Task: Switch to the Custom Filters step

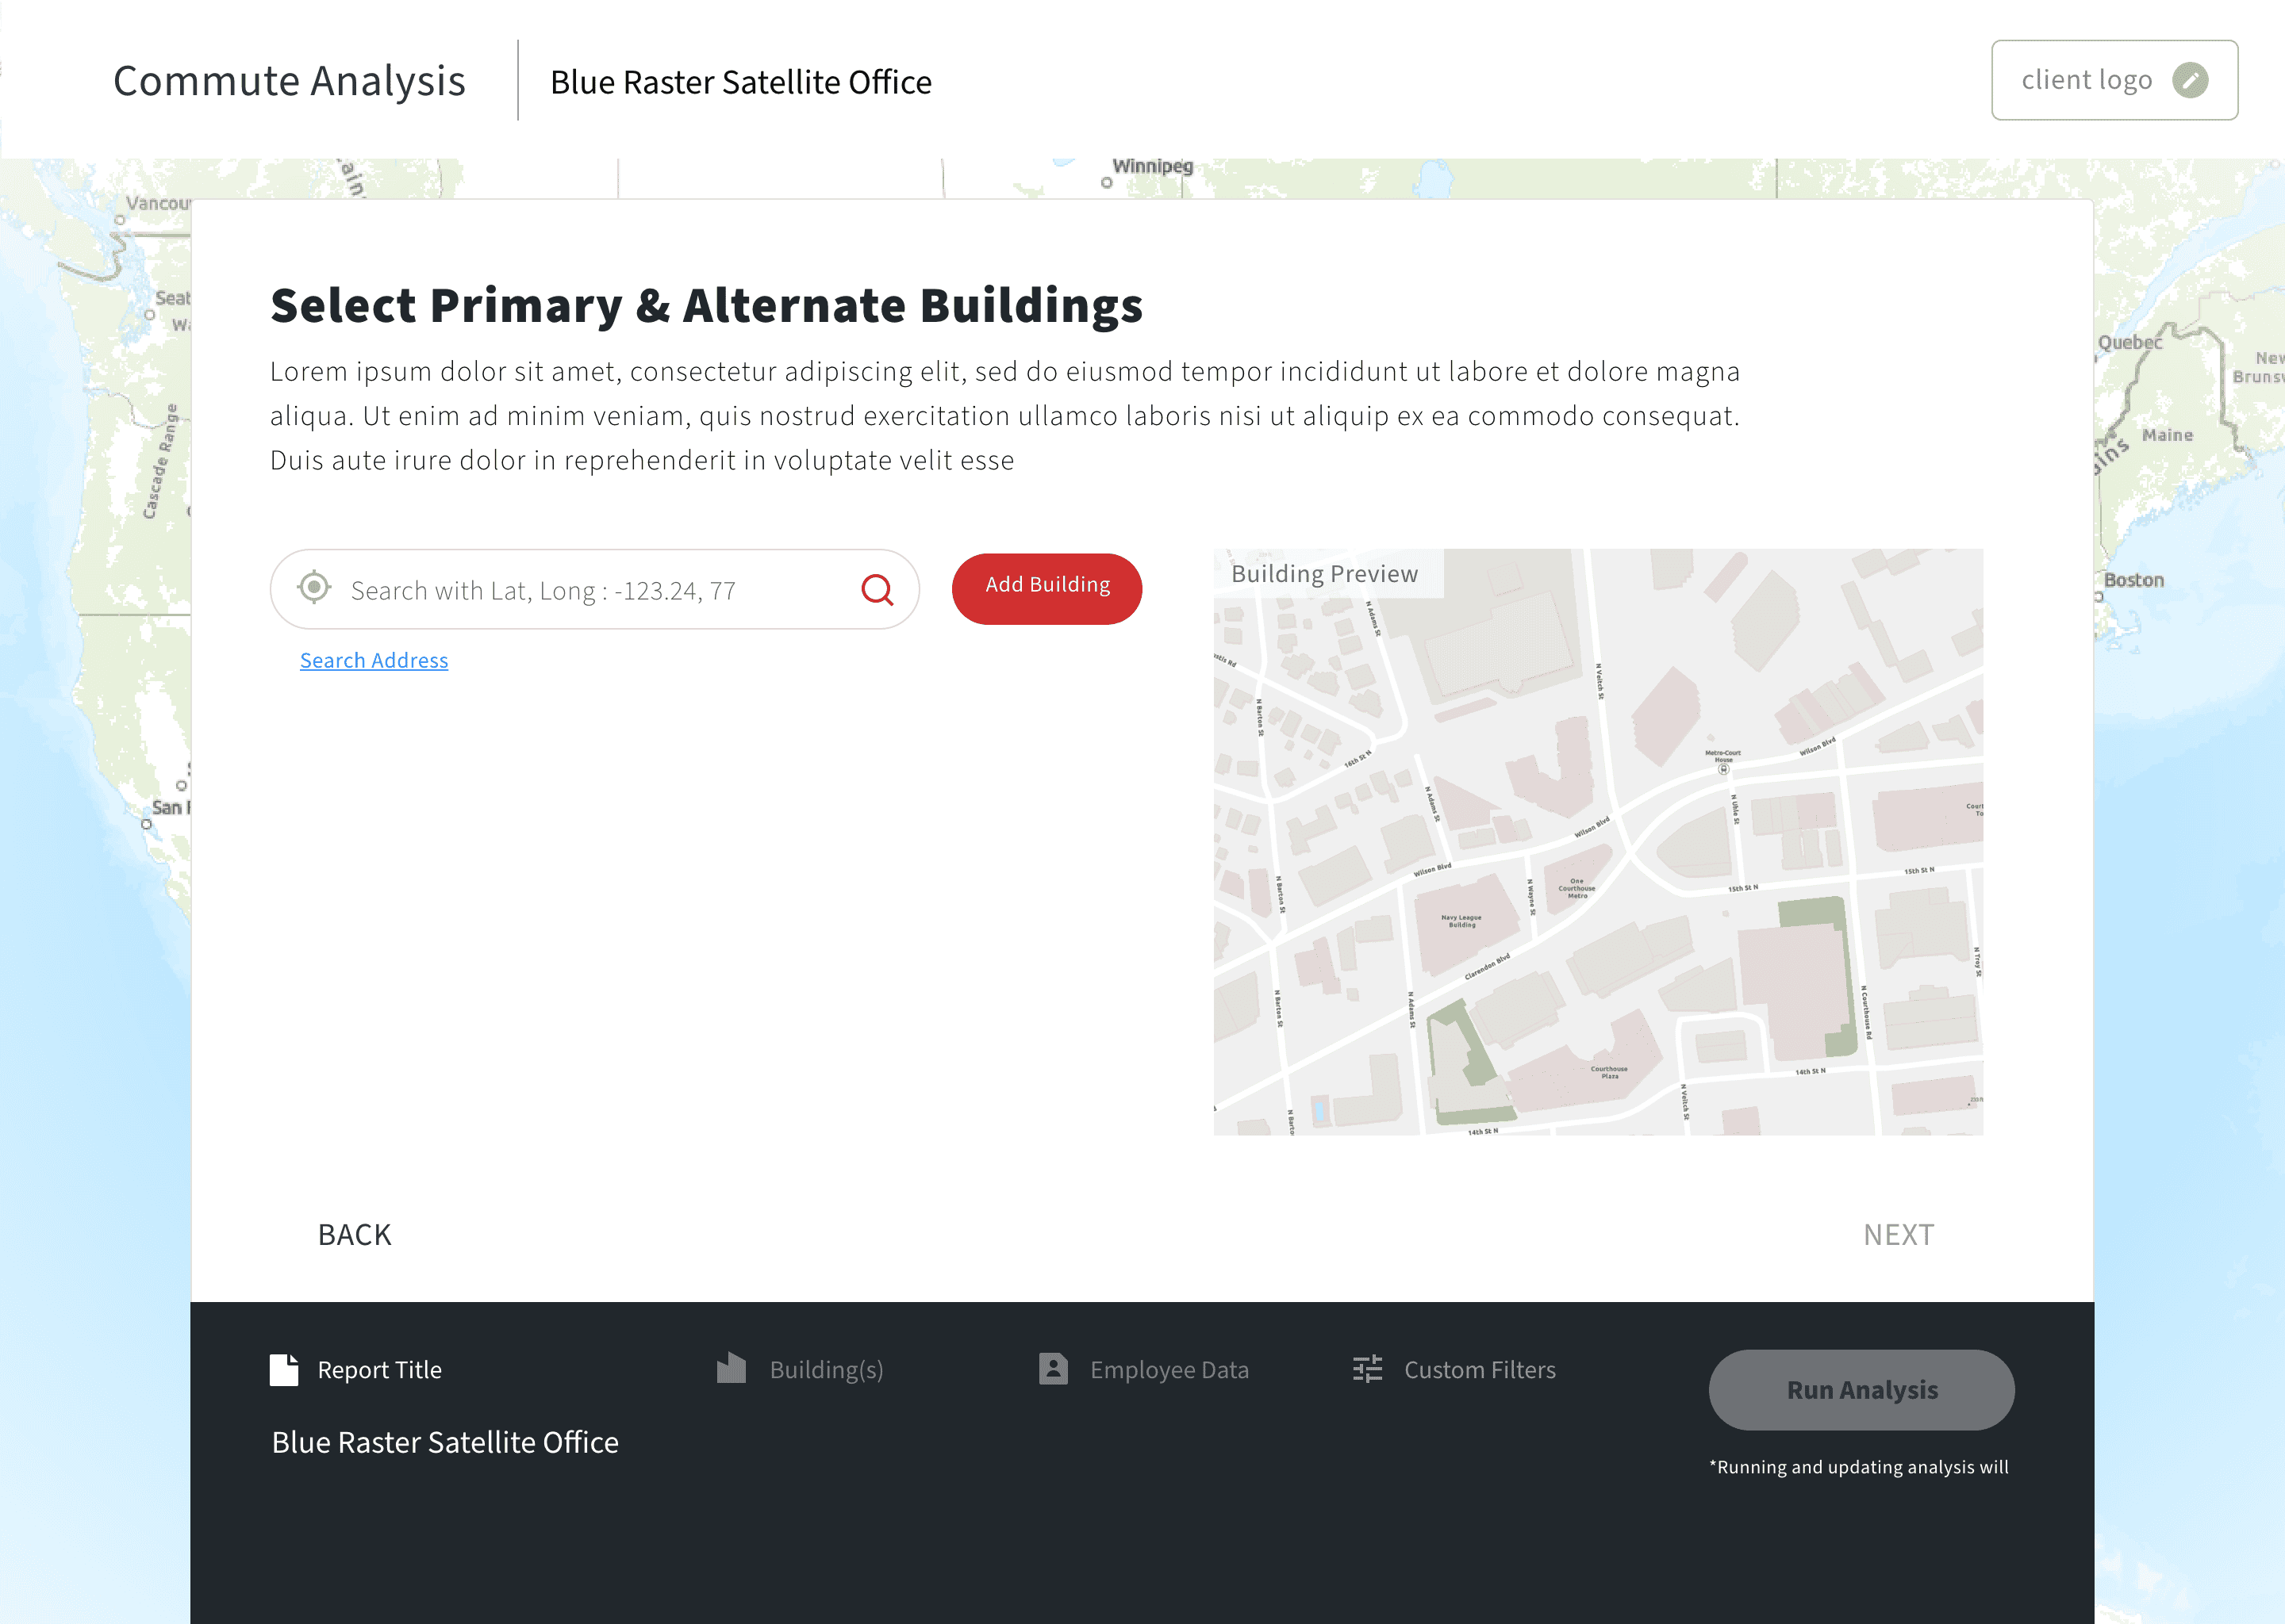Action: [x=1480, y=1370]
